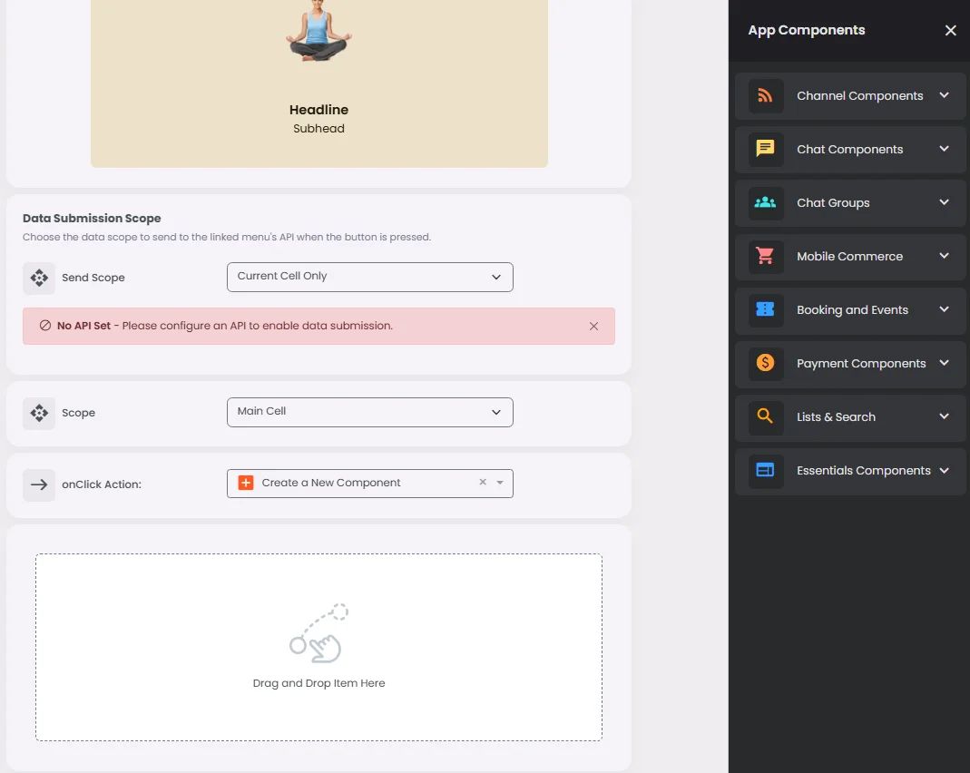Close the App Components panel

(950, 30)
